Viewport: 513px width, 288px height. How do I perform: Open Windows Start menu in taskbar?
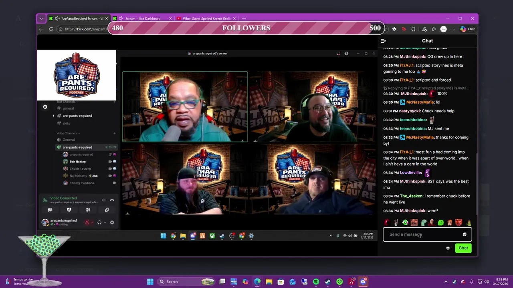[x=150, y=282]
